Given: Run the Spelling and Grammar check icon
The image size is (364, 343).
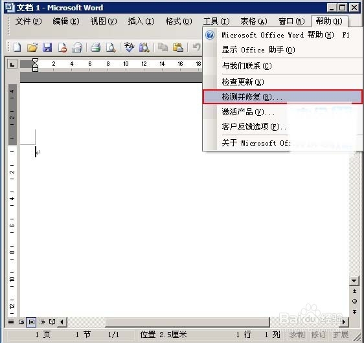Looking at the screenshot, I should (x=129, y=47).
